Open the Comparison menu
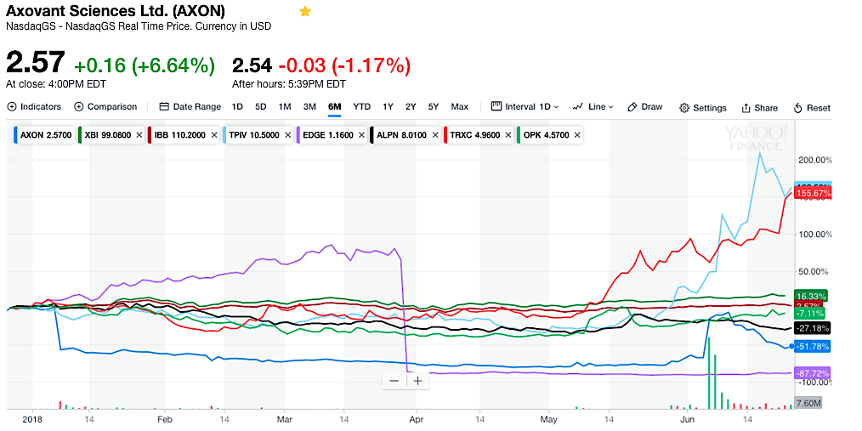Viewport: 862px width, 431px height. pos(105,106)
